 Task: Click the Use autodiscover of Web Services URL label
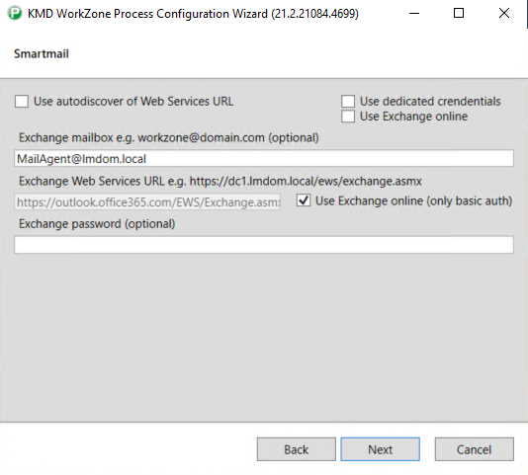click(133, 102)
